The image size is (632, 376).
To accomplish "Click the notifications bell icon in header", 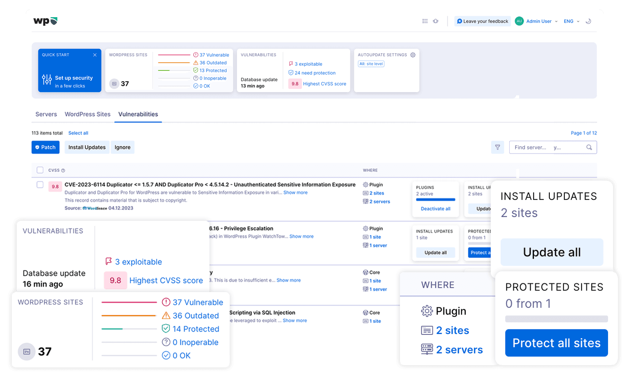I will (436, 21).
